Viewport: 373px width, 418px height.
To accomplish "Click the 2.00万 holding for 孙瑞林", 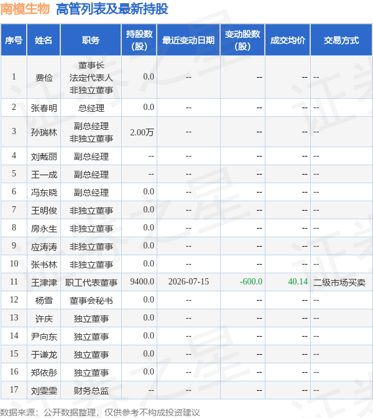I will (x=142, y=132).
